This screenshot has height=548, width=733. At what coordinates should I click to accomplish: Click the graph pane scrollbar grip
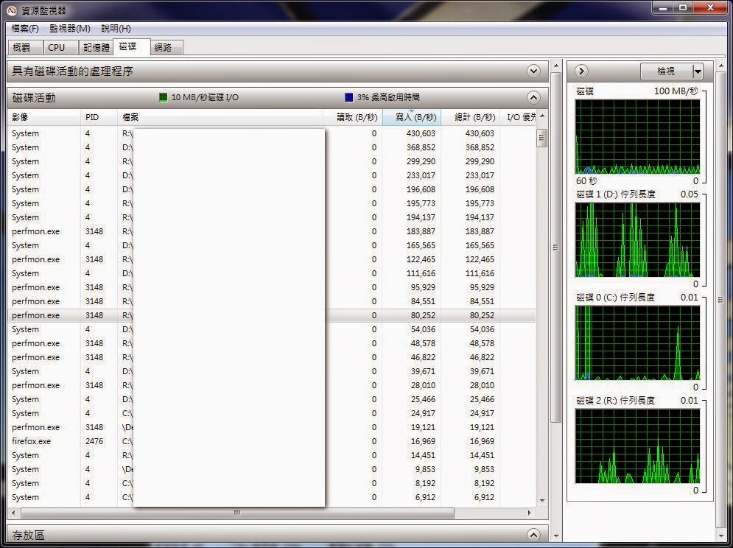[720, 299]
